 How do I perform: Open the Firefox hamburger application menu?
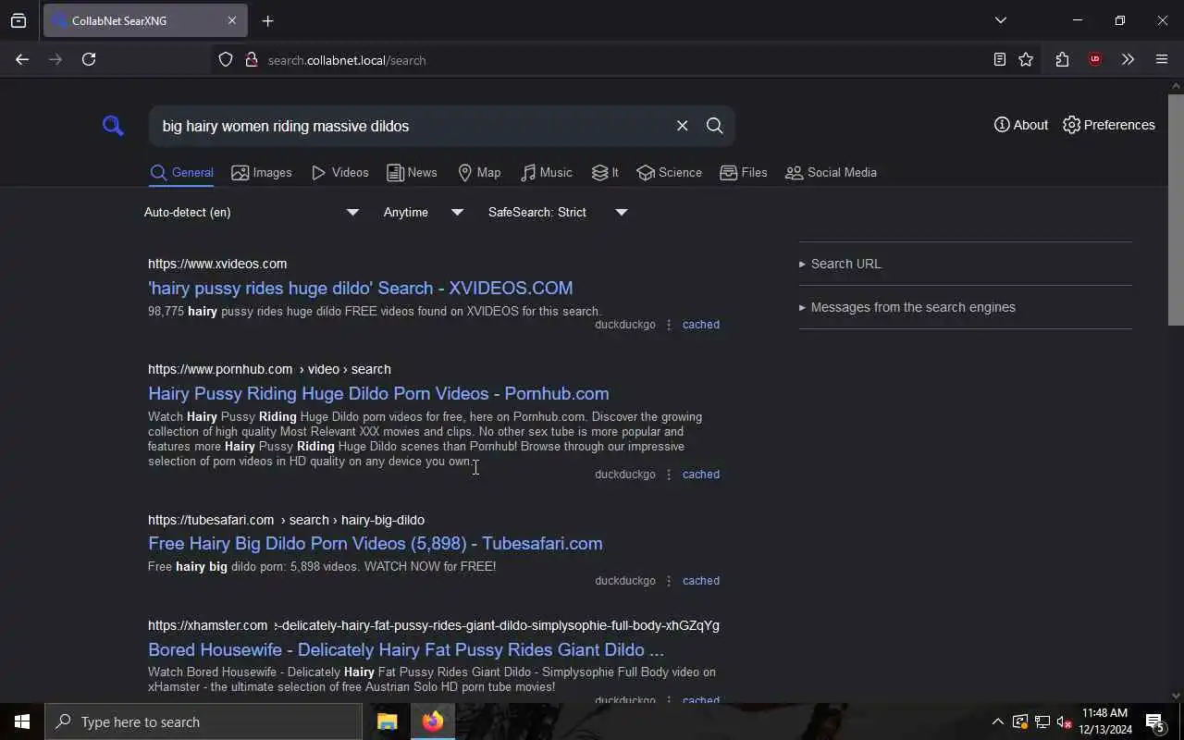click(x=1162, y=59)
